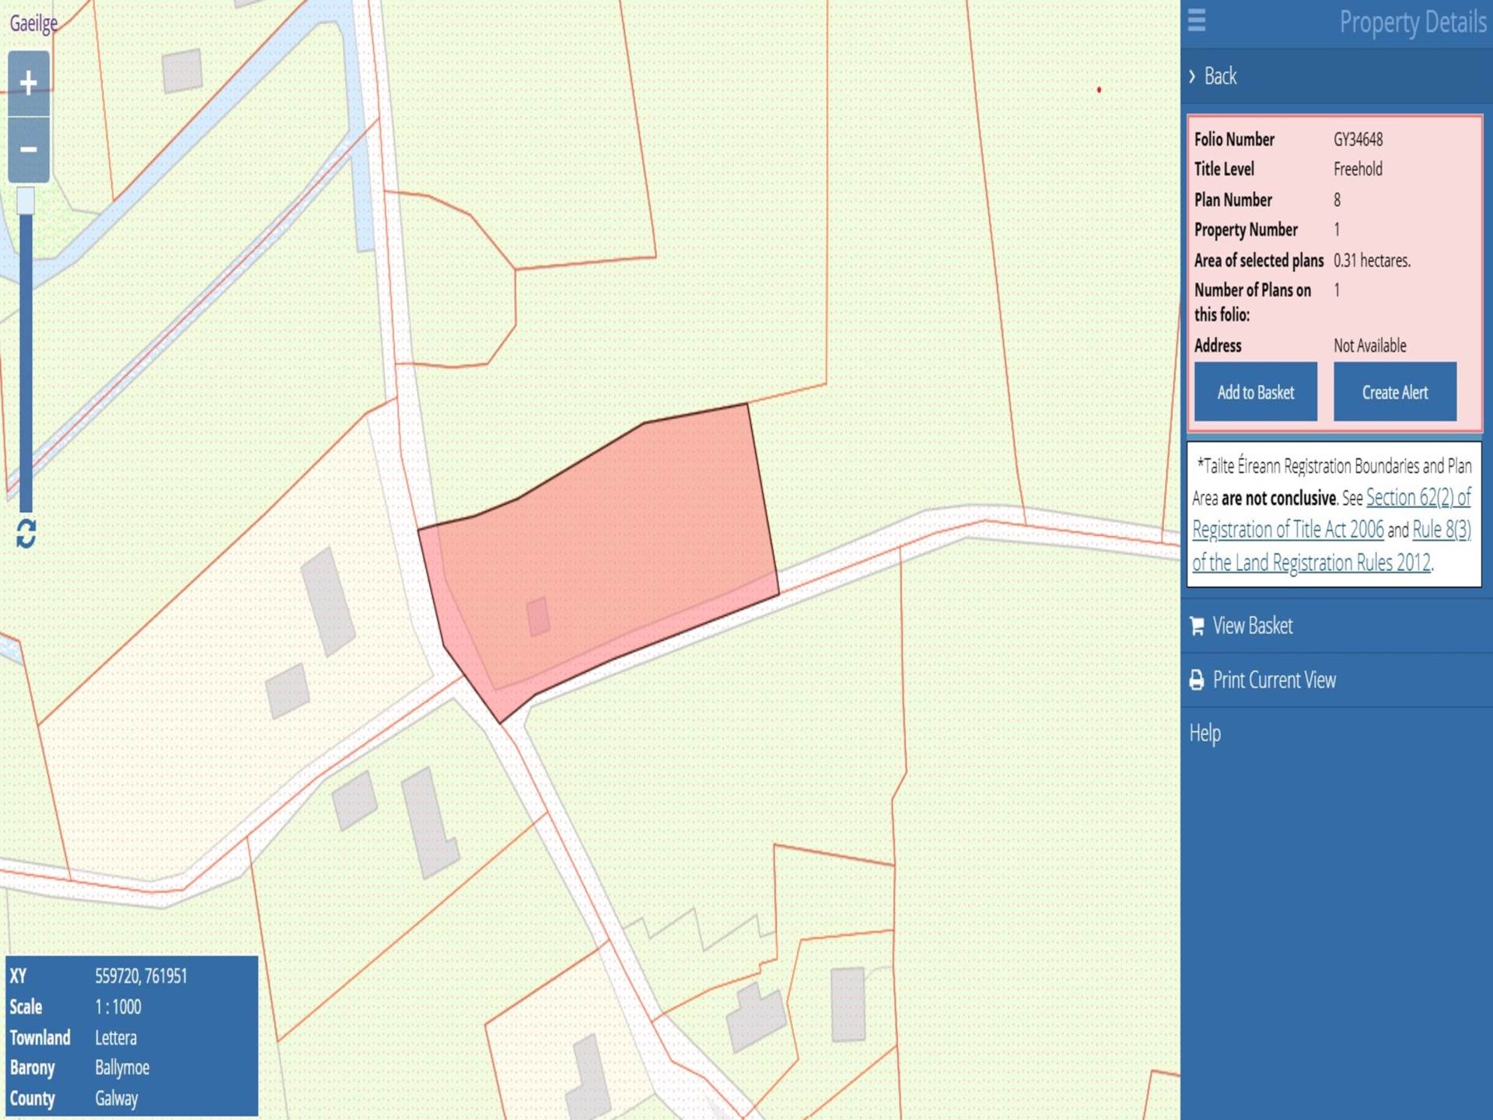Viewport: 1493px width, 1120px height.
Task: Select Print Current View from the sidebar
Action: pyautogui.click(x=1276, y=679)
